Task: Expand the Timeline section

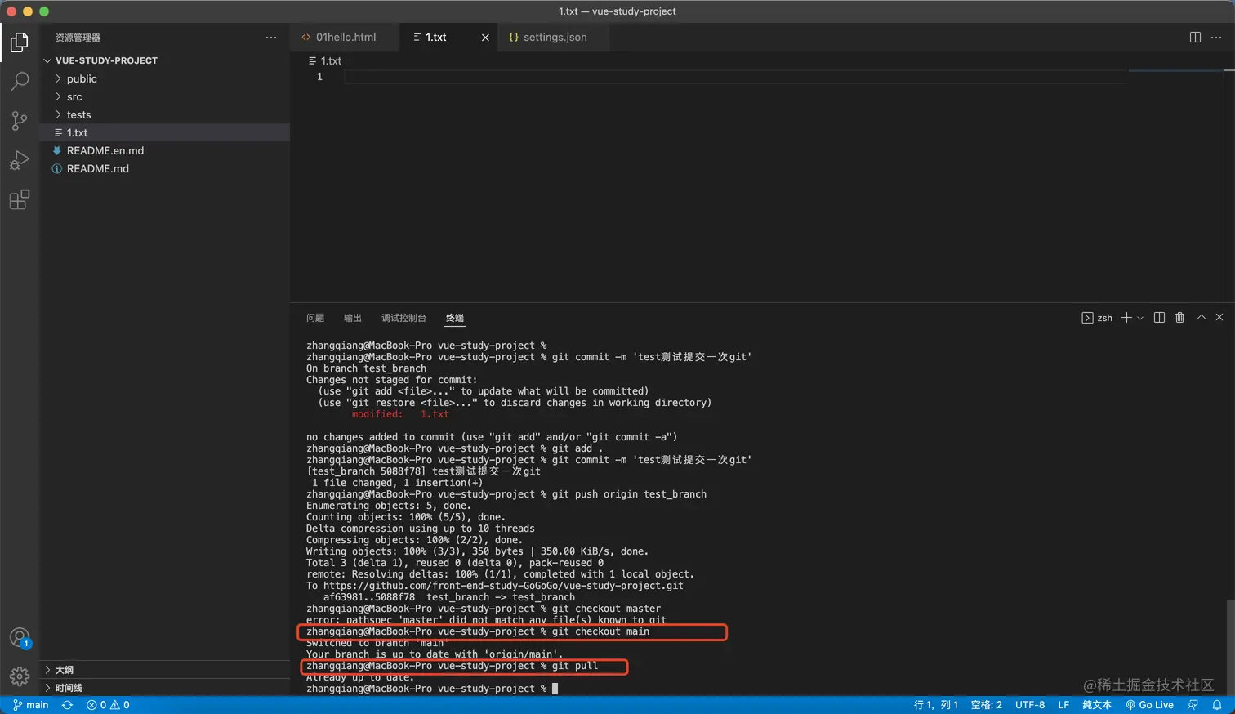Action: [165, 688]
